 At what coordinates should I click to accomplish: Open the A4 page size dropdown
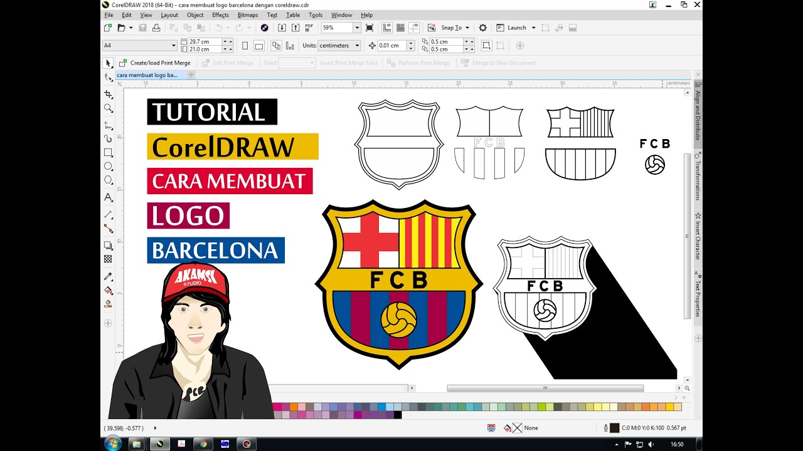(174, 46)
